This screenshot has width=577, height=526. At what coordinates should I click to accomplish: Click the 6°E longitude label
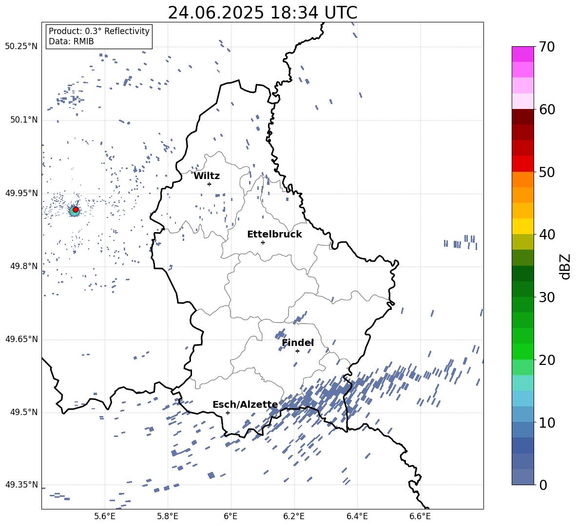coord(231,516)
